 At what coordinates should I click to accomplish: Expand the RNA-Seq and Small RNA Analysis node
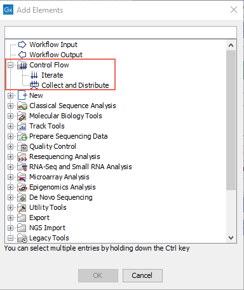[x=10, y=167]
